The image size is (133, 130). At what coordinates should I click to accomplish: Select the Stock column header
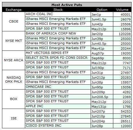click(58, 10)
